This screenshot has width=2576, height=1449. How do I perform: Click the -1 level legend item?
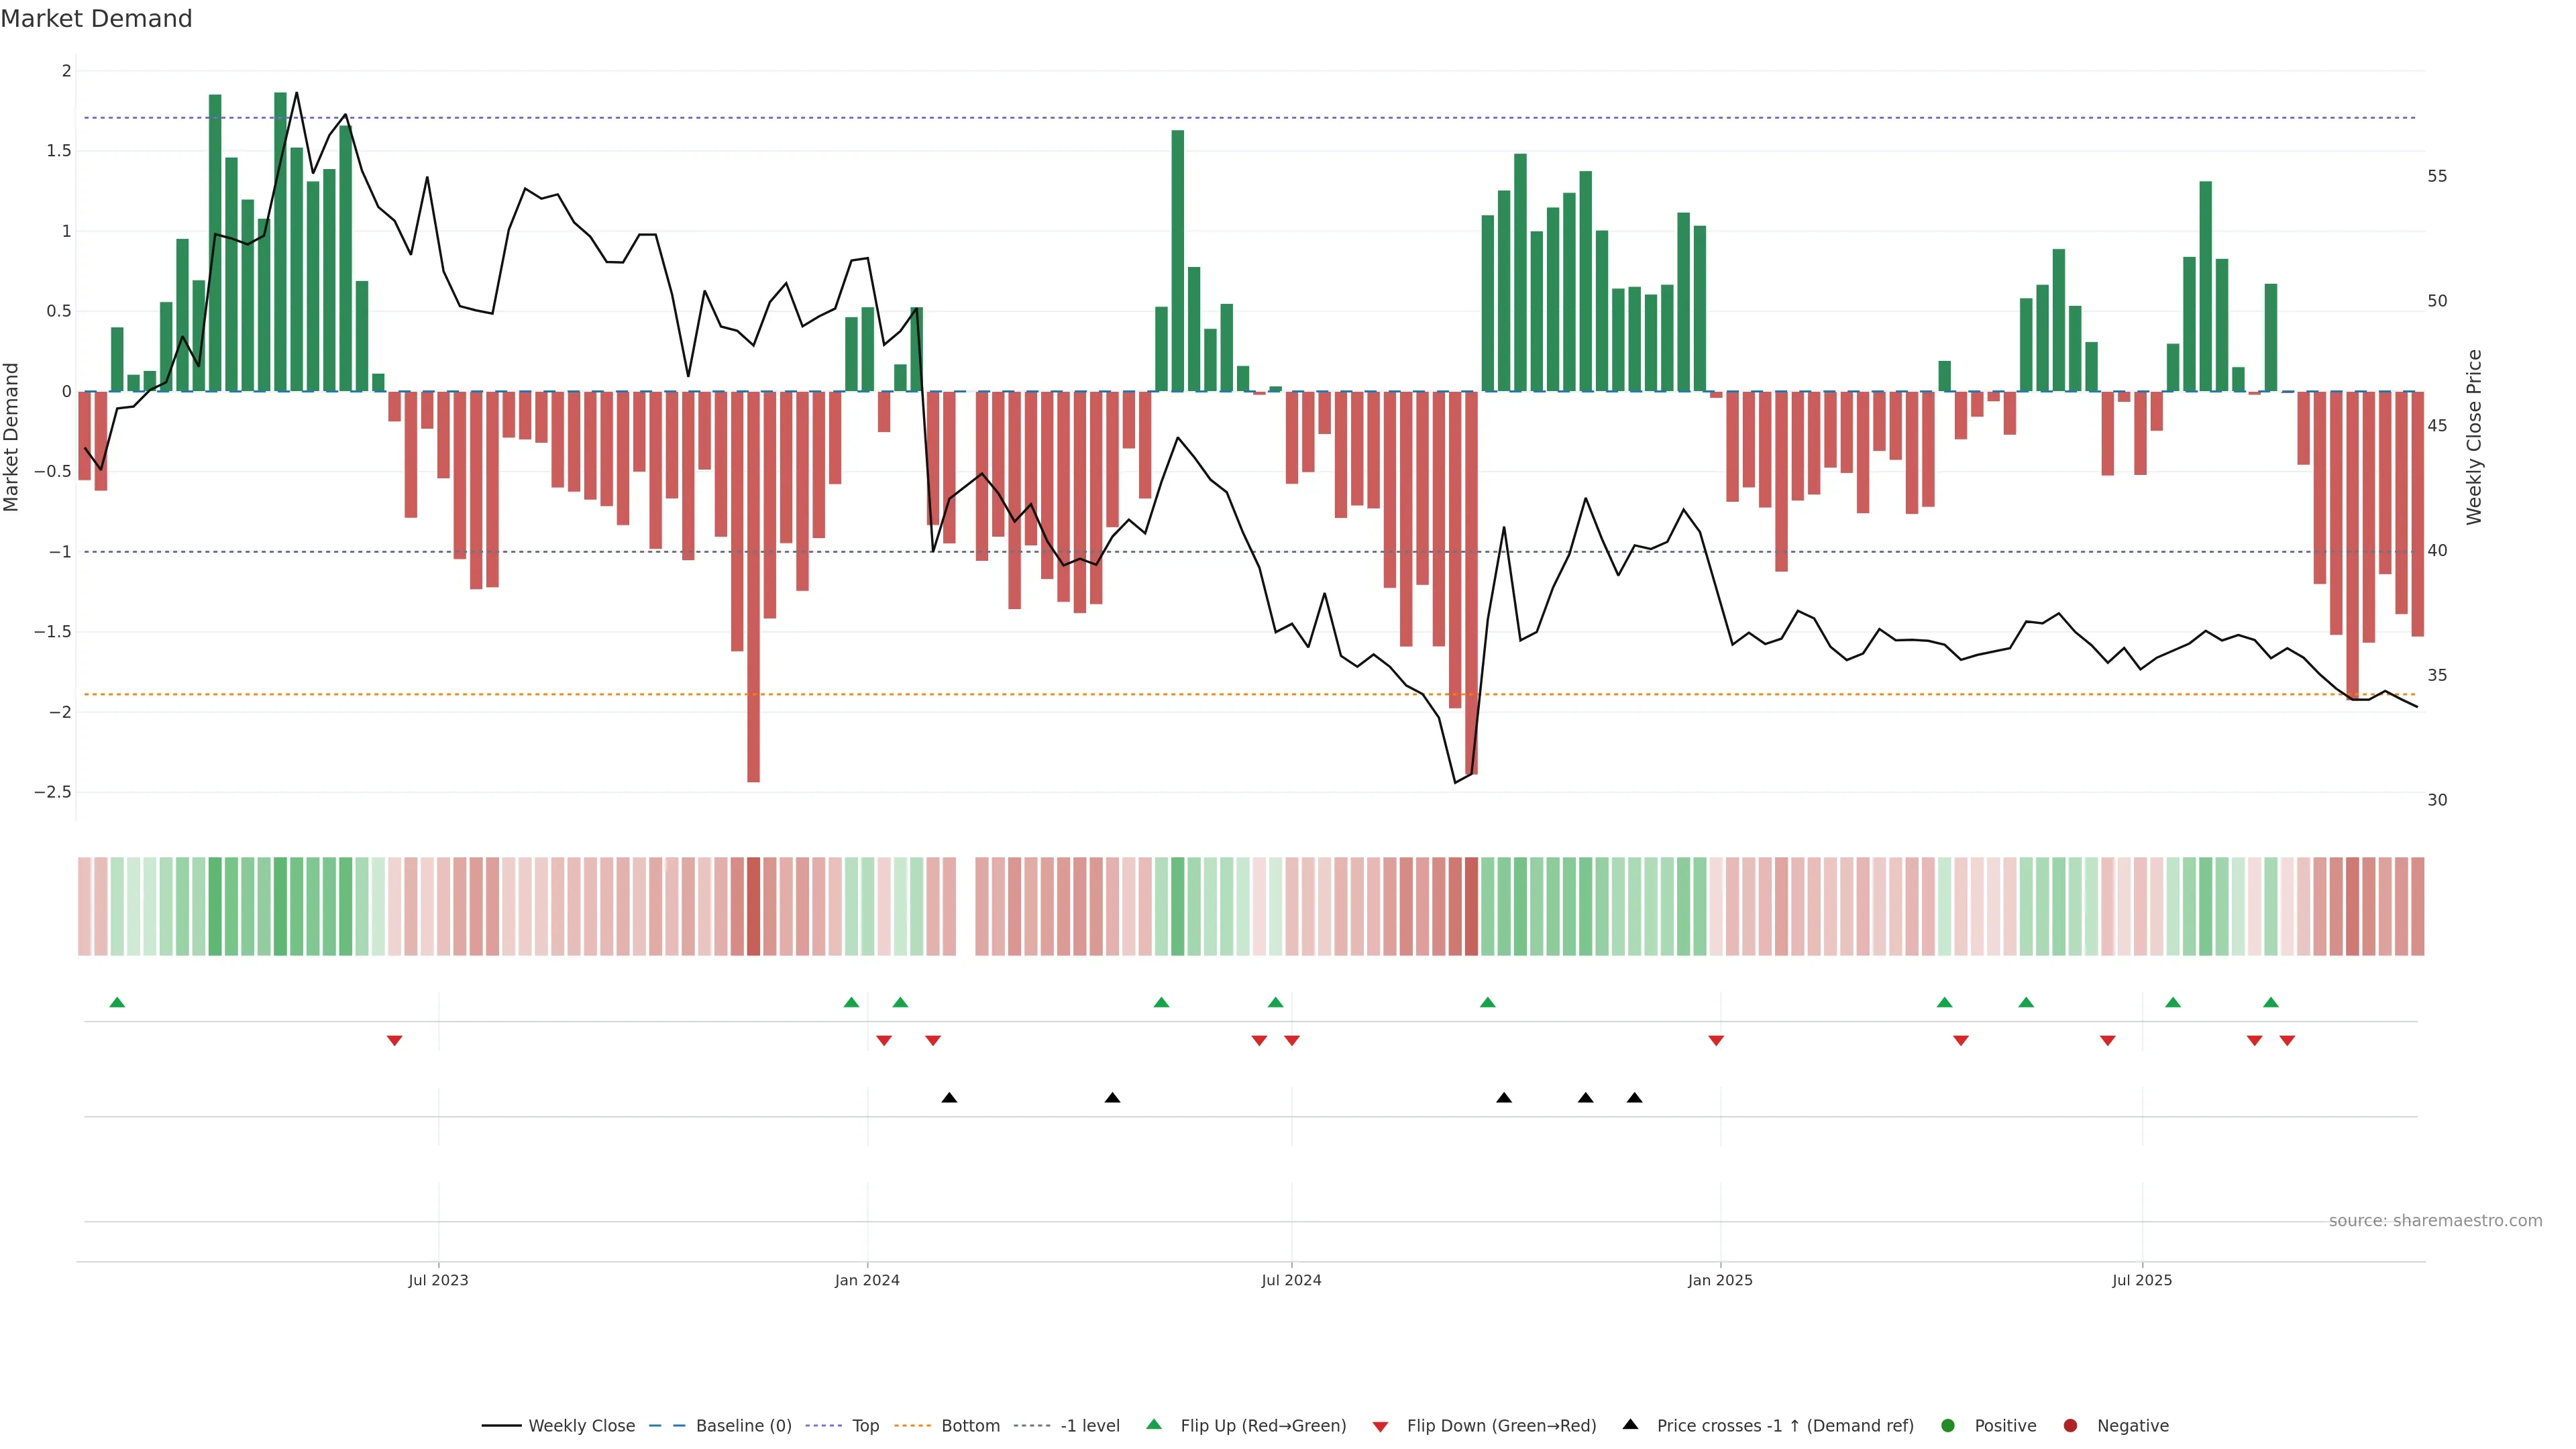(1089, 1426)
